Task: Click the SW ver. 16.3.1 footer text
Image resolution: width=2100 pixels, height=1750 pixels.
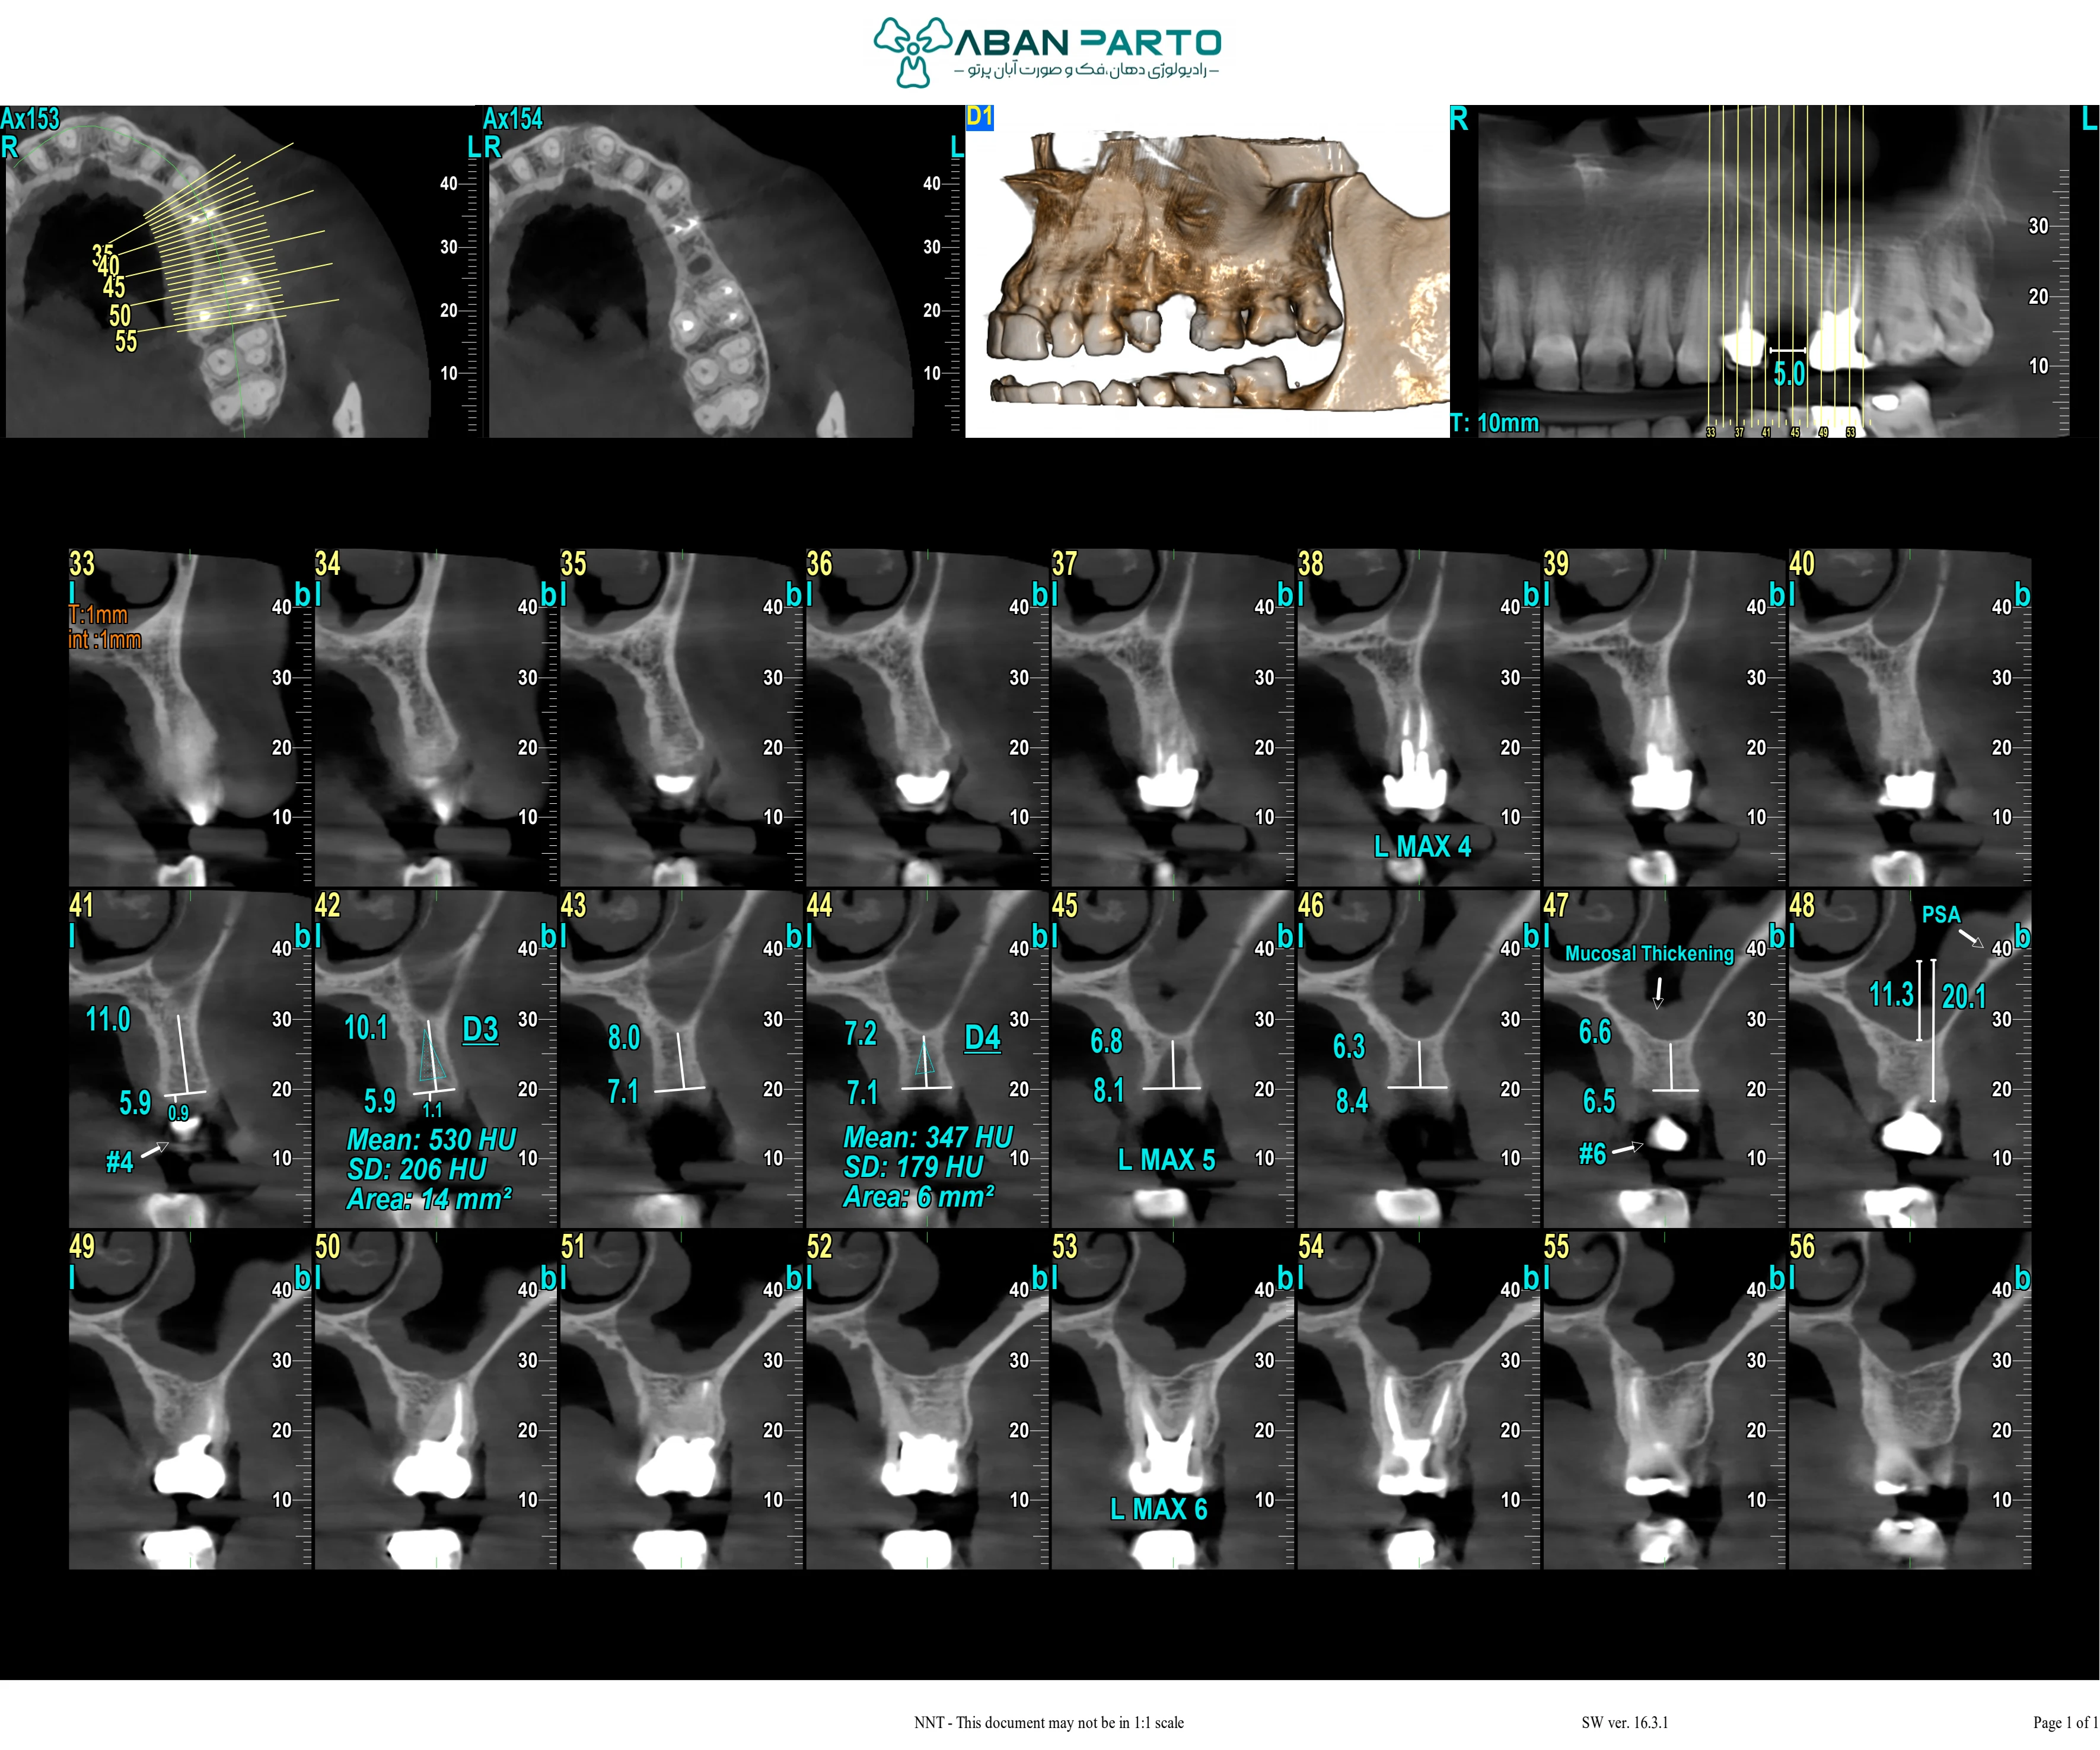Action: coord(1624,1722)
